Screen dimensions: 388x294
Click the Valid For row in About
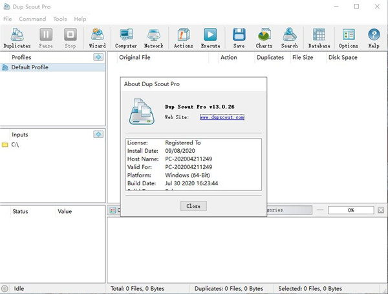coord(193,167)
